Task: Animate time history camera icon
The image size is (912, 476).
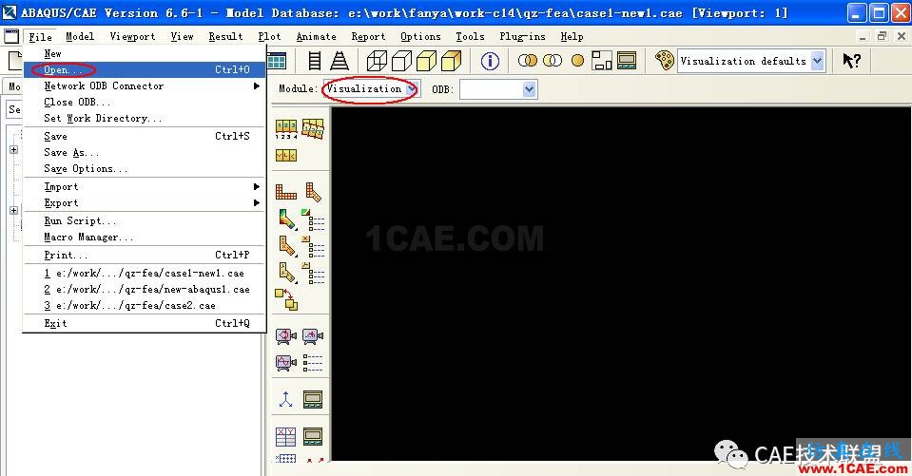Action: (x=313, y=336)
